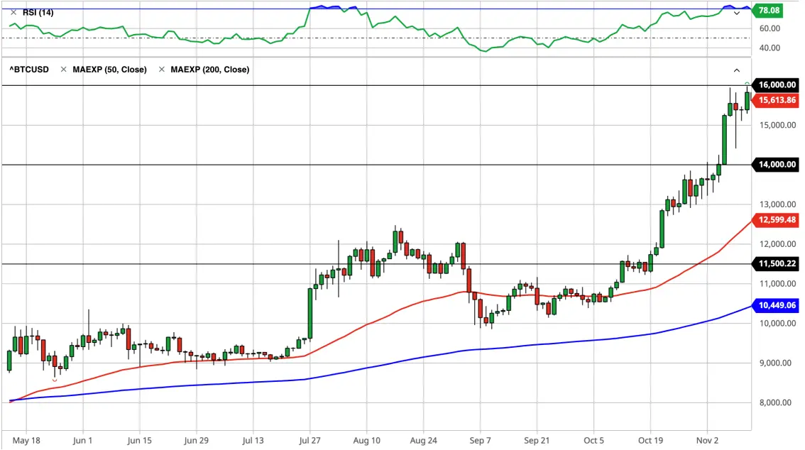Click the red 15,613.86 last price tag
Viewport: 805px width, 450px height.
pos(776,100)
